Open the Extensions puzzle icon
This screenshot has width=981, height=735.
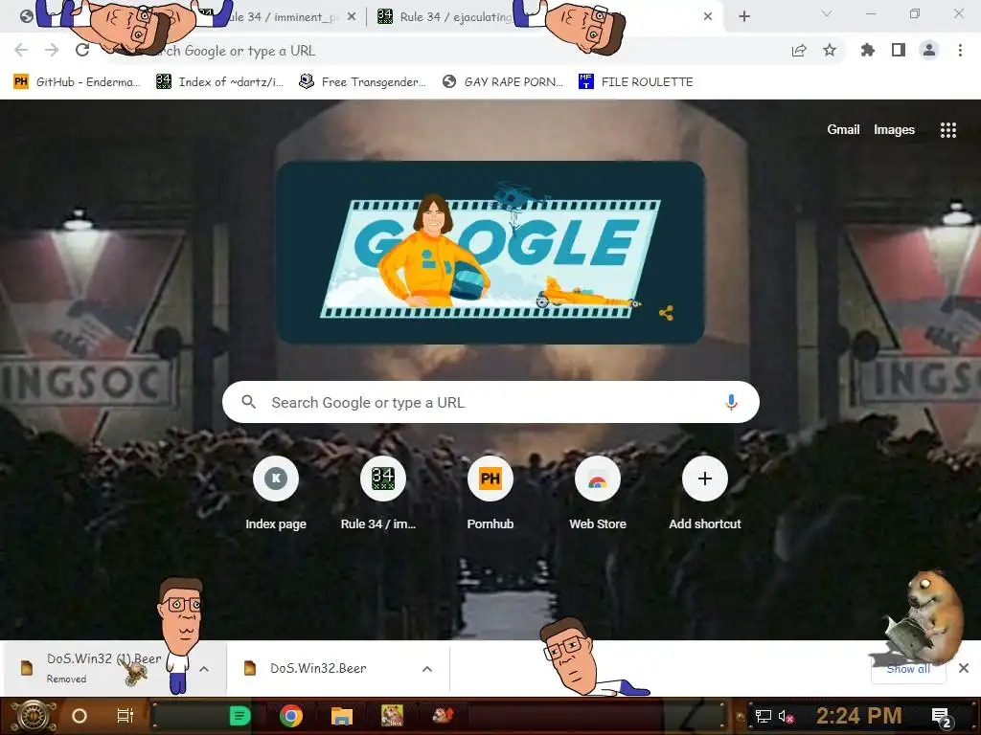868,50
